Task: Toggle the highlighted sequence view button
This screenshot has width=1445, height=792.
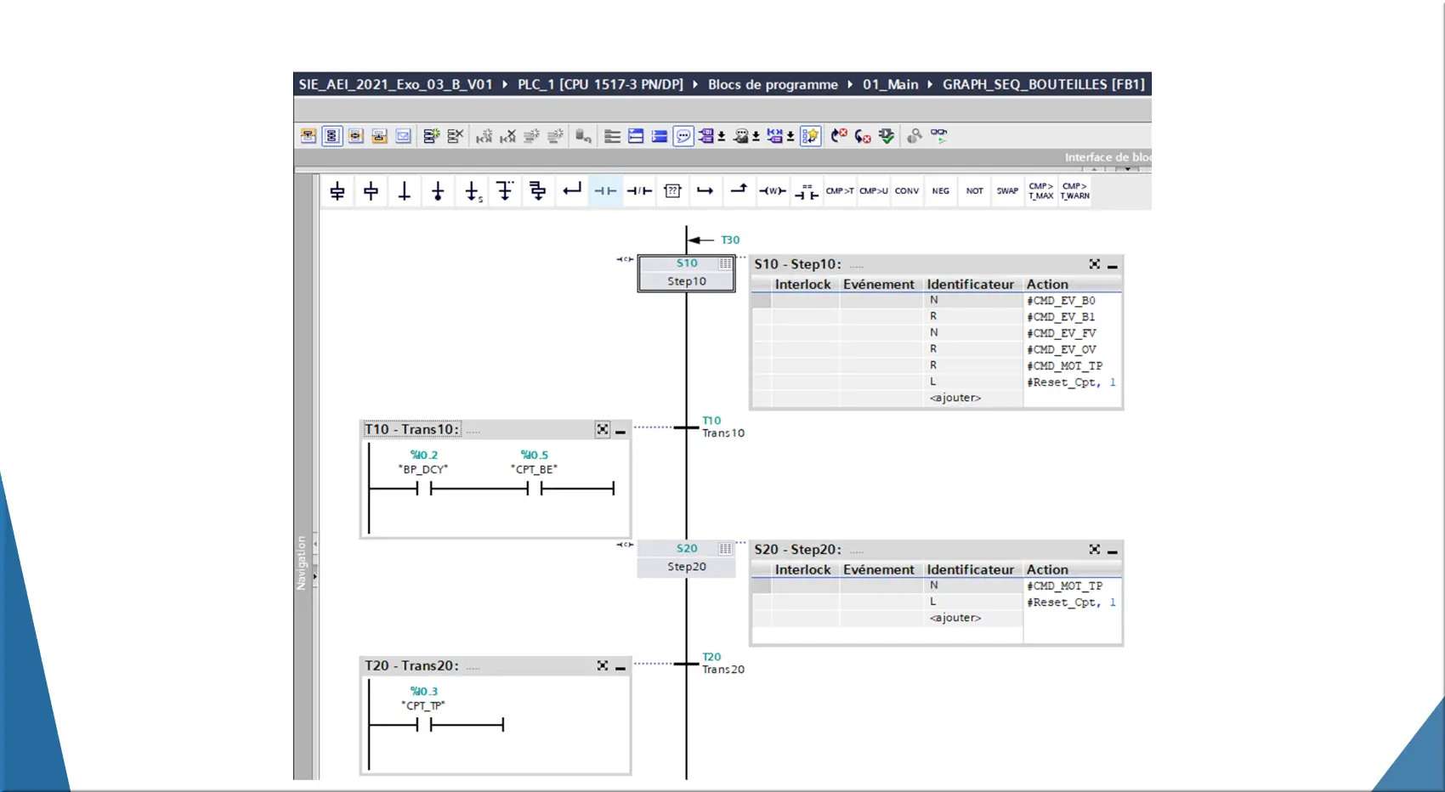Action: (x=332, y=136)
